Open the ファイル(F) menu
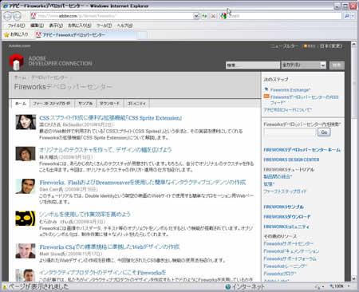The width and height of the screenshot is (359, 292). [x=16, y=26]
